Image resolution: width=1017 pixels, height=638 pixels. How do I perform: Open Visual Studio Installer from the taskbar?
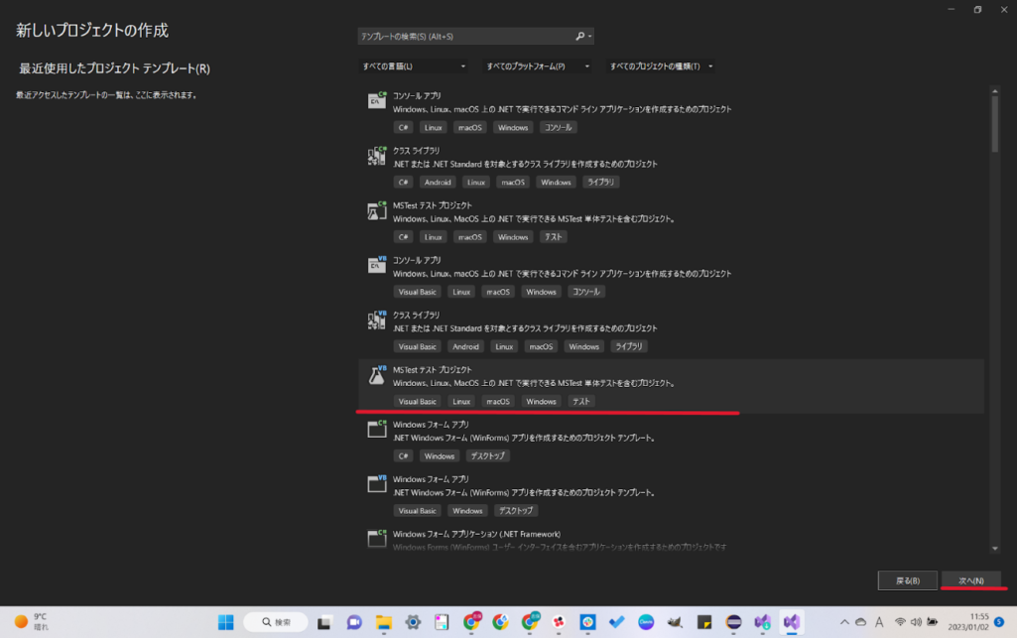[x=763, y=622]
